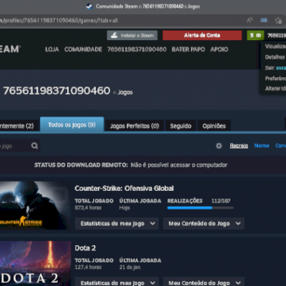Viewport: 286px width, 286px height.
Task: Click the 21 de jan. last played text
Action: pyautogui.click(x=130, y=267)
